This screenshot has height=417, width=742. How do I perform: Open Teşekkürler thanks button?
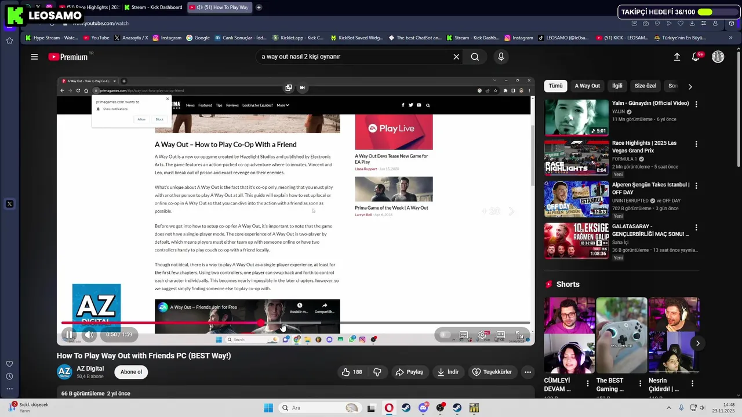tap(492, 372)
